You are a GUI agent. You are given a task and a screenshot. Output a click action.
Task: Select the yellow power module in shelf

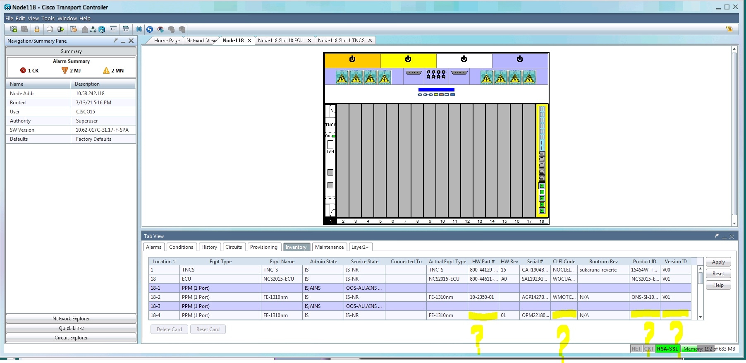[x=408, y=60]
